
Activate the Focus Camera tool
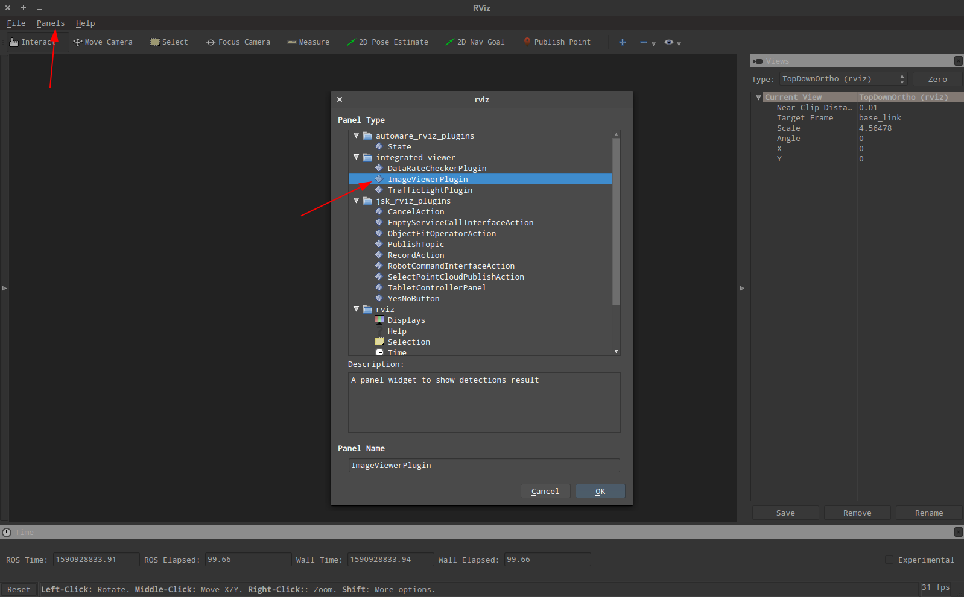coord(238,42)
